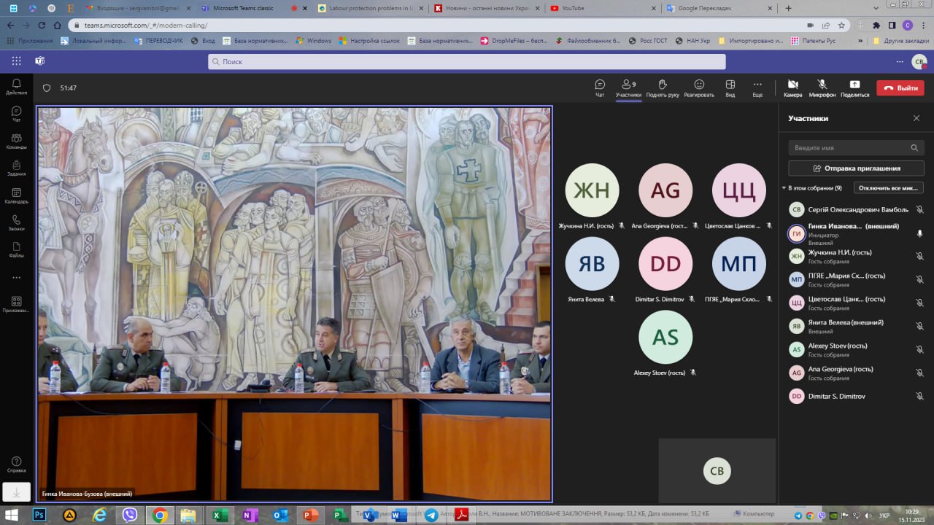This screenshot has width=934, height=525.
Task: Select Гинка Иванова organizer in participants list
Action: (856, 233)
